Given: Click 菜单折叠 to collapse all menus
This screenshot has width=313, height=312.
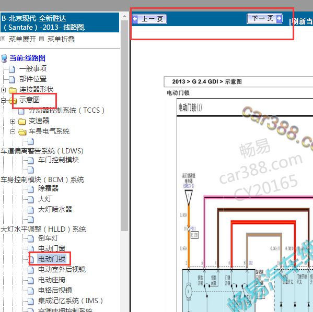Looking at the screenshot, I should point(61,39).
